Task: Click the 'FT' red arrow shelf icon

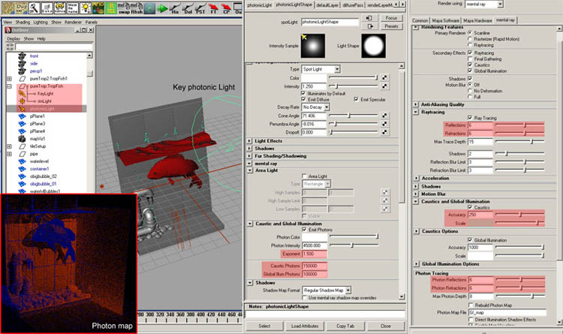Action: click(x=214, y=8)
